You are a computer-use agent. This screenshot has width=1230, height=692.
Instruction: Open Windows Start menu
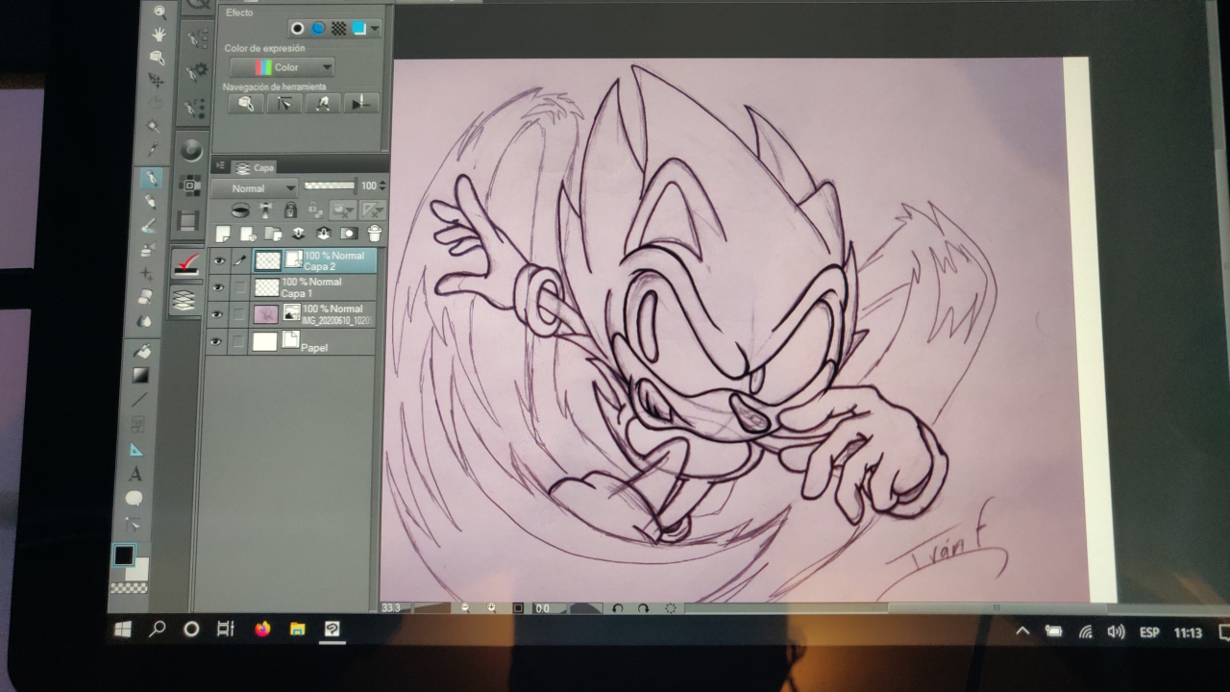(x=122, y=630)
